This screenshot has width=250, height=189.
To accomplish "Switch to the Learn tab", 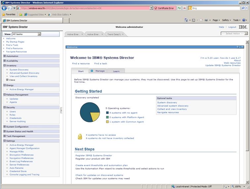I will click(116, 71).
